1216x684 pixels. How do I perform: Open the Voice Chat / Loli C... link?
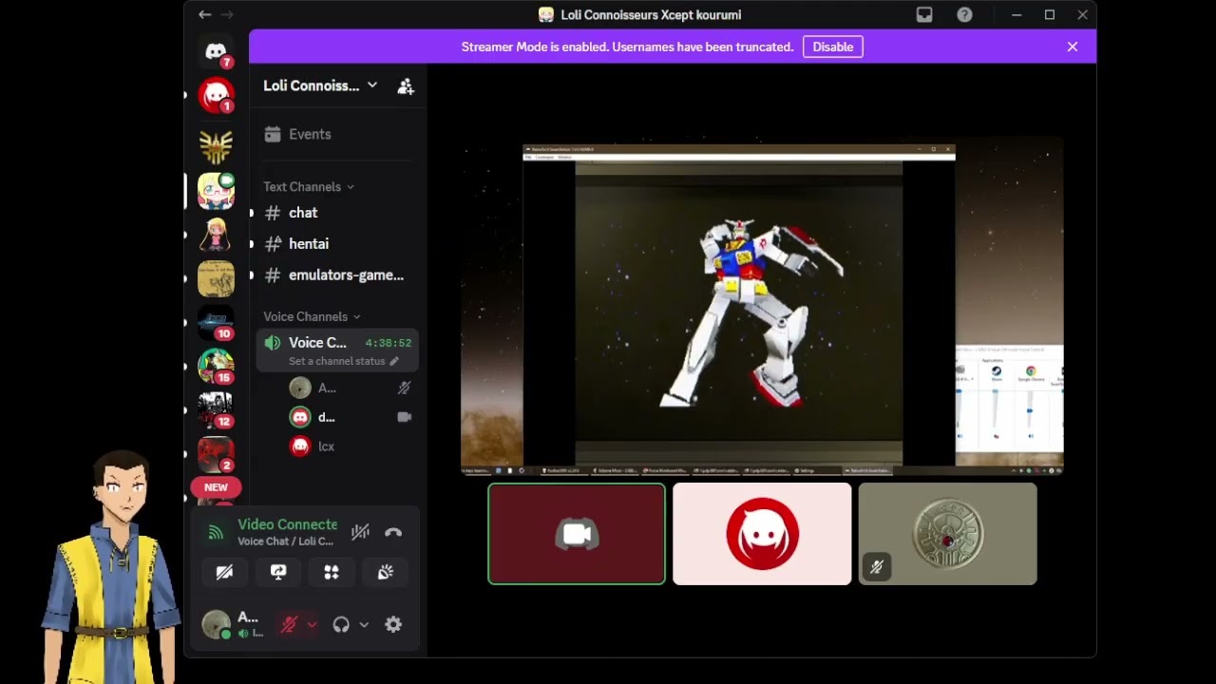pyautogui.click(x=285, y=541)
